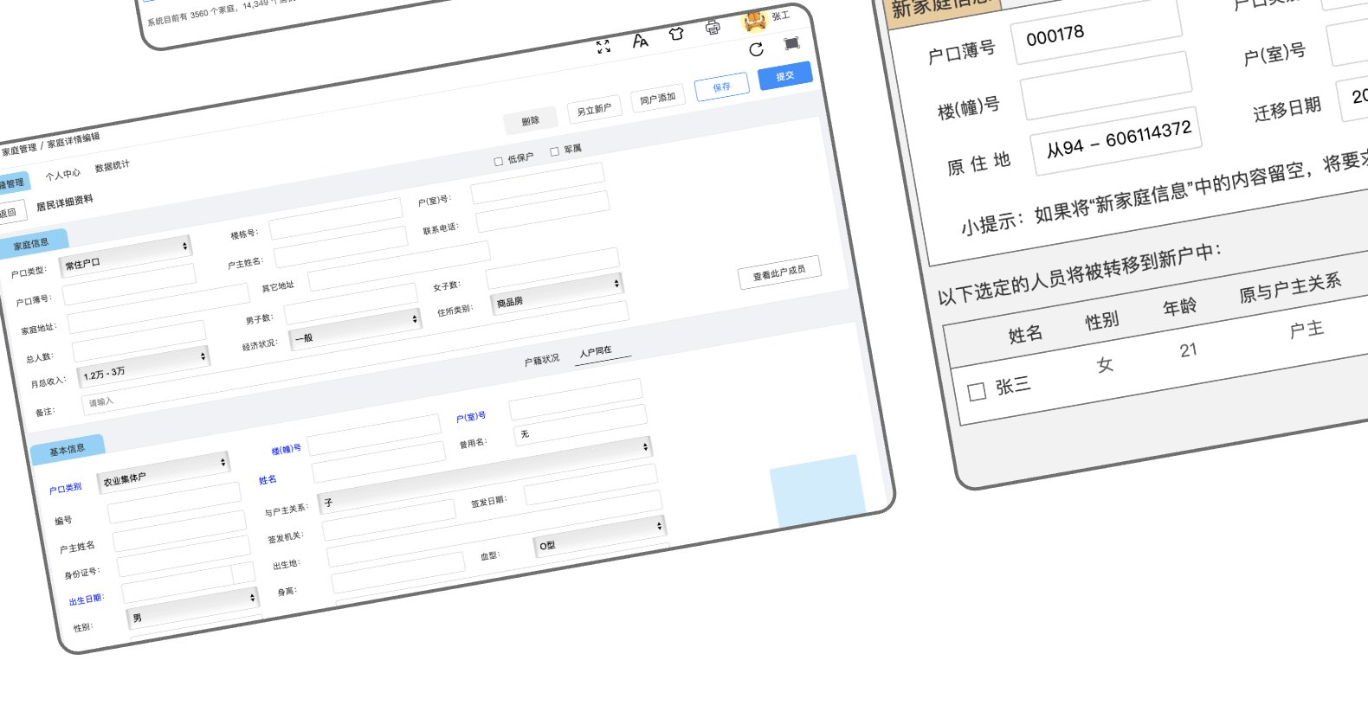Tick the 低保户 checkbox

[x=499, y=161]
